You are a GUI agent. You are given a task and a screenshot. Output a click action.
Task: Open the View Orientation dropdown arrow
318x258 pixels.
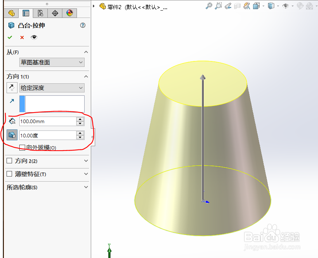coord(263,6)
